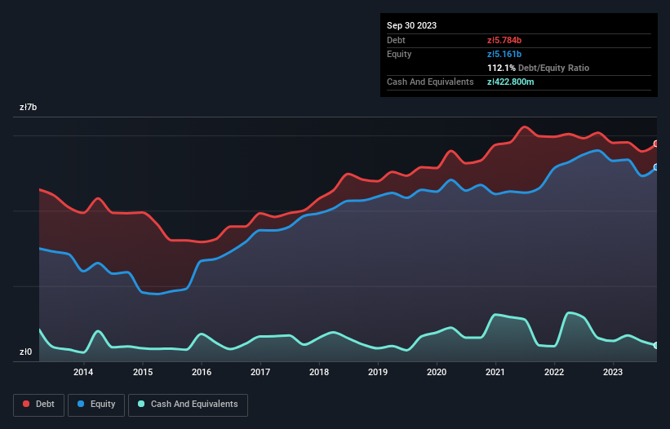670x429 pixels.
Task: Toggle the Debt legend button
Action: tap(39, 405)
